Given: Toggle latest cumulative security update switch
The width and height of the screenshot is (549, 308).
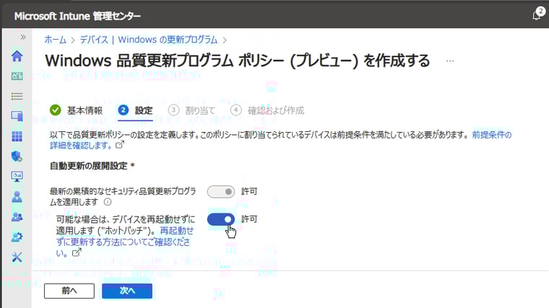Looking at the screenshot, I should click(x=220, y=192).
